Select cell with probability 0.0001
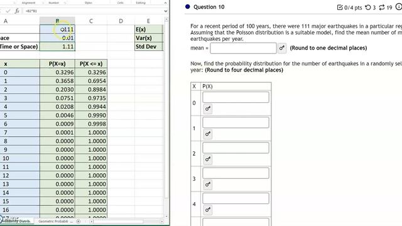Image resolution: width=402 pixels, height=226 pixels. tap(57, 132)
